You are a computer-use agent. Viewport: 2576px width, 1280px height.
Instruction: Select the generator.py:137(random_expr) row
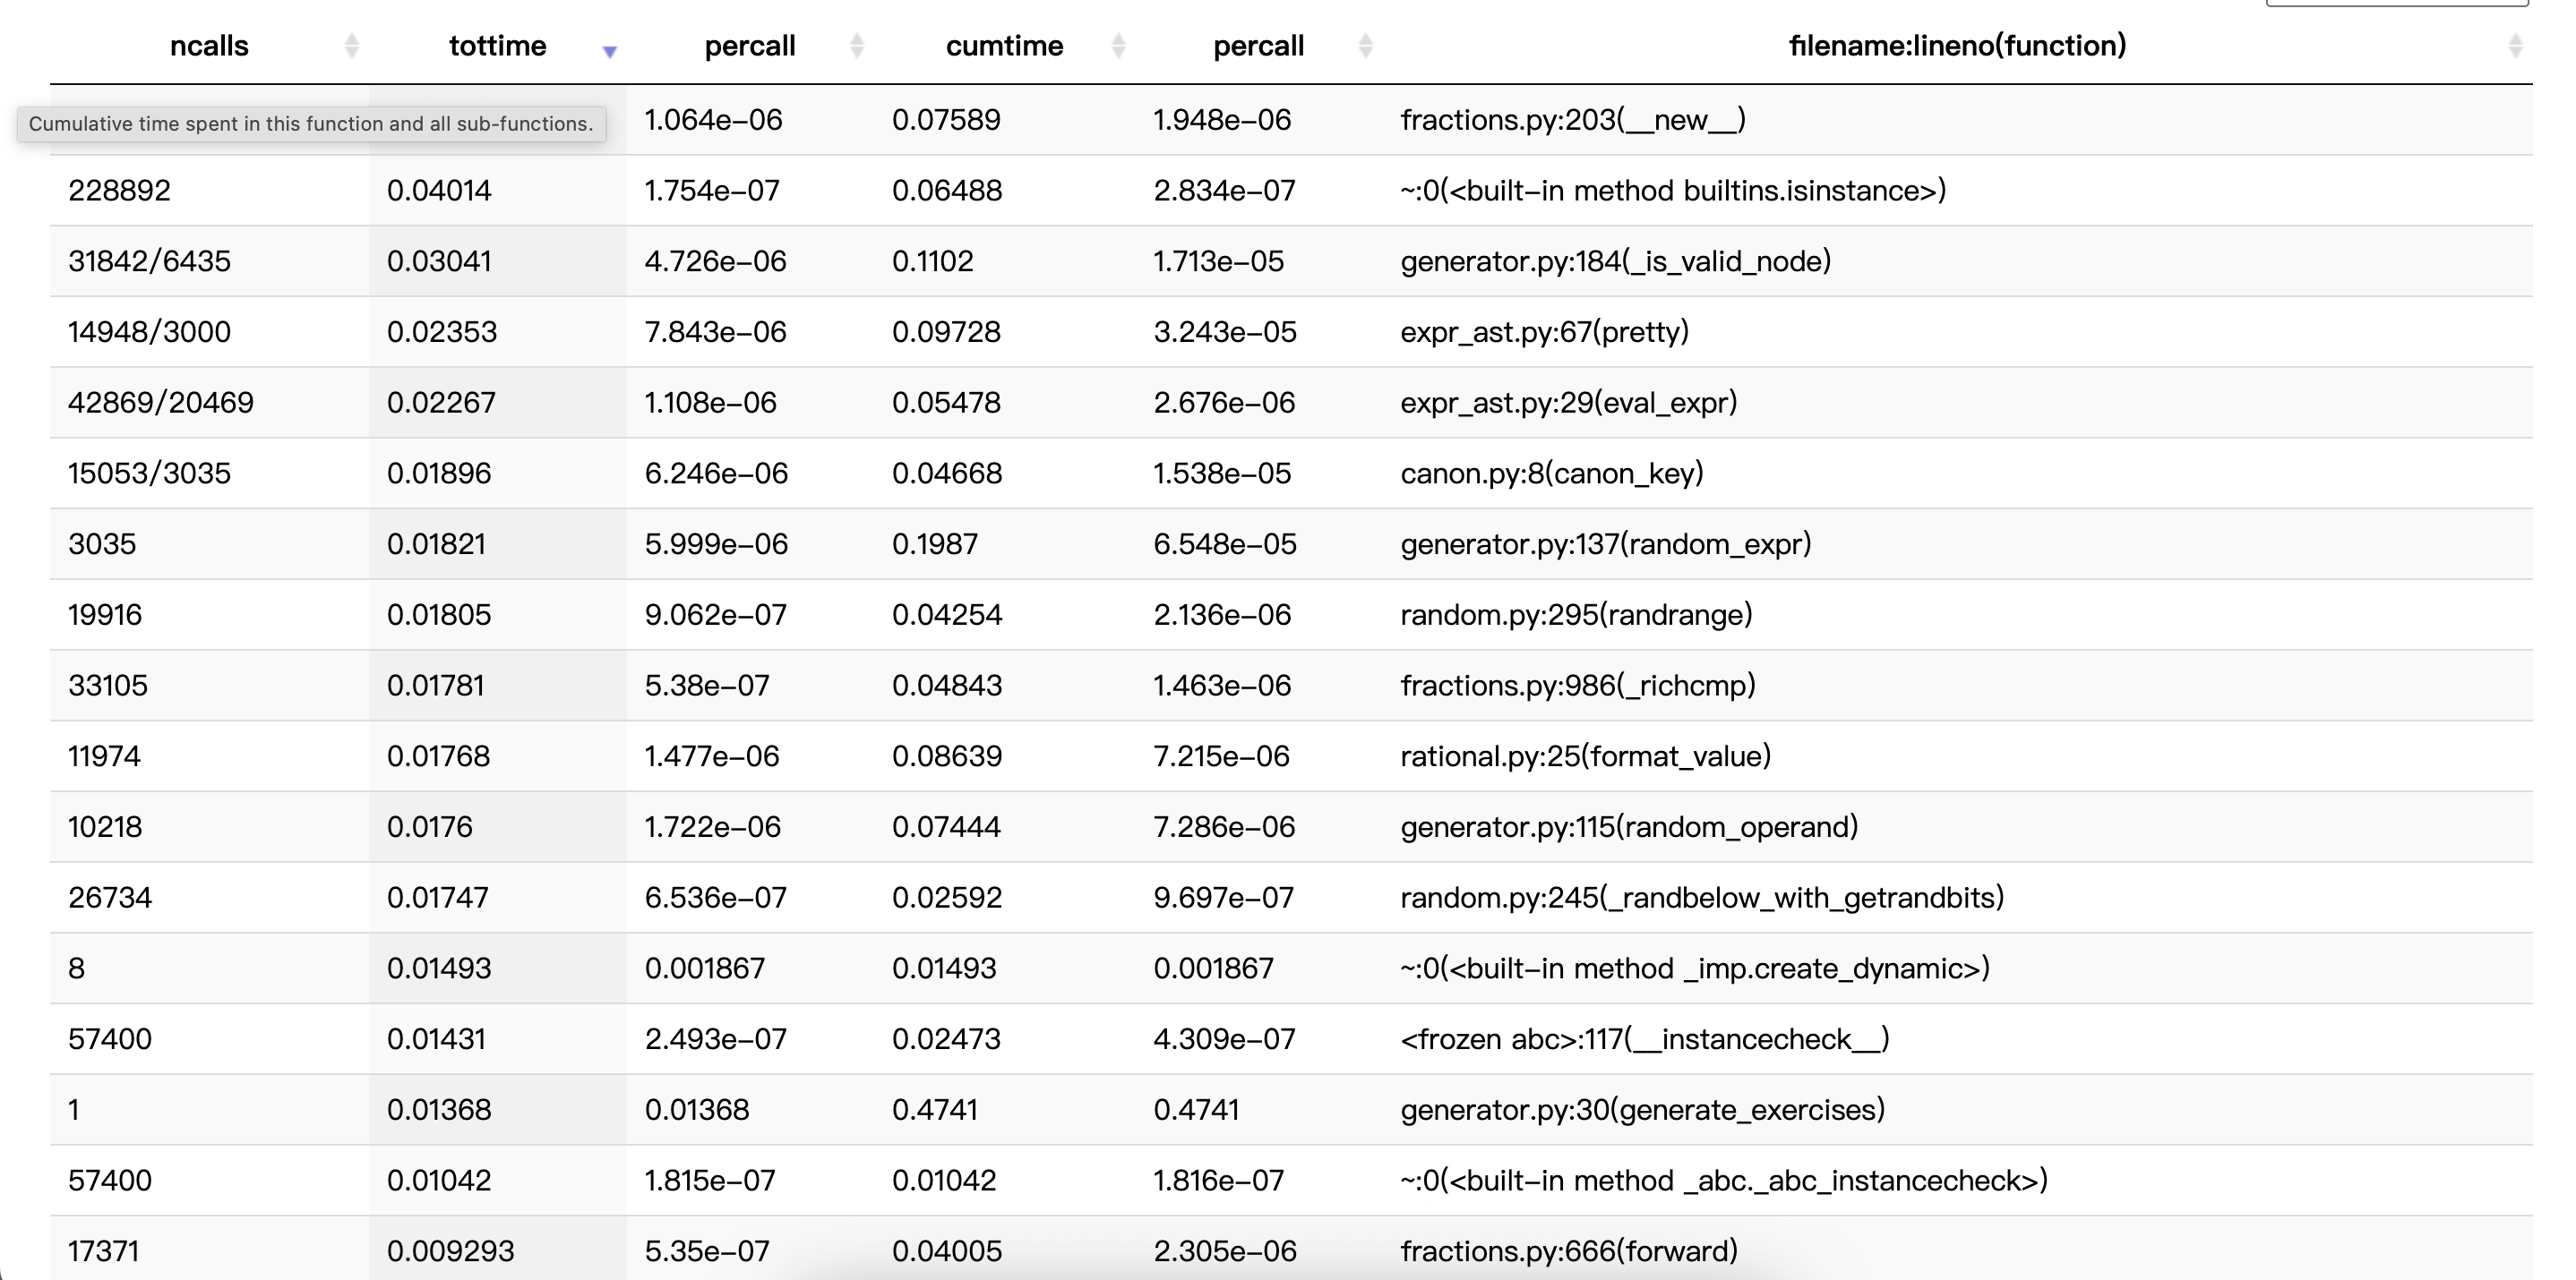tap(1605, 544)
